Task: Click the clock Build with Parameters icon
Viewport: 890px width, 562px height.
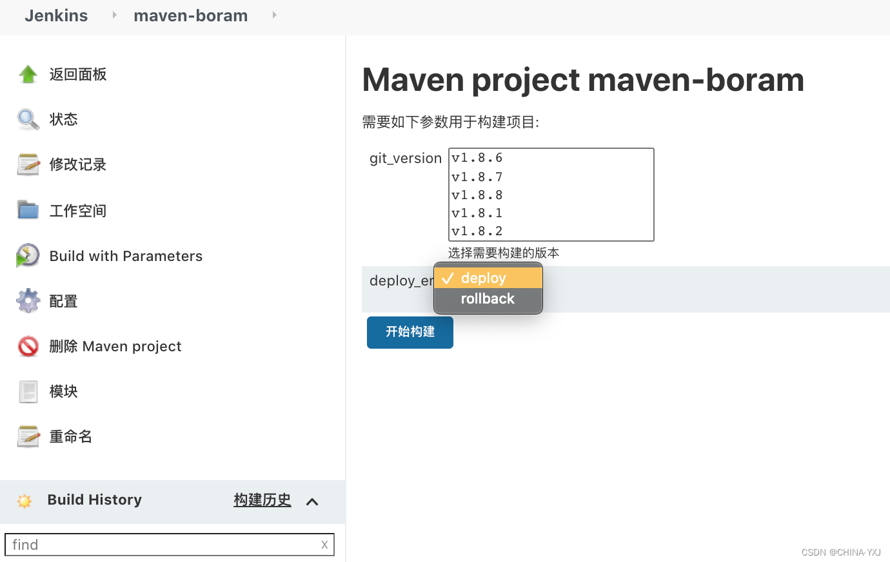Action: 28,255
